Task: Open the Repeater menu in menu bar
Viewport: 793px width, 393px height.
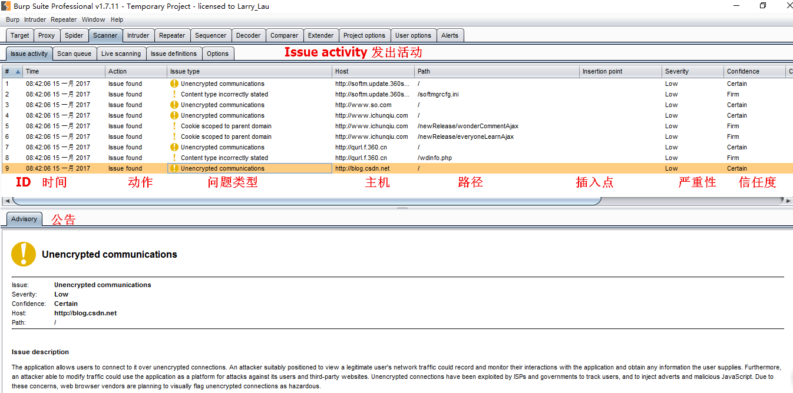Action: [x=64, y=19]
